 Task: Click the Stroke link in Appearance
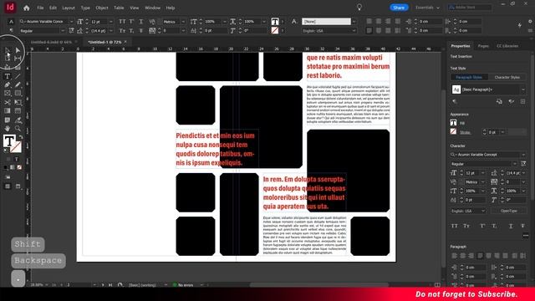point(465,132)
